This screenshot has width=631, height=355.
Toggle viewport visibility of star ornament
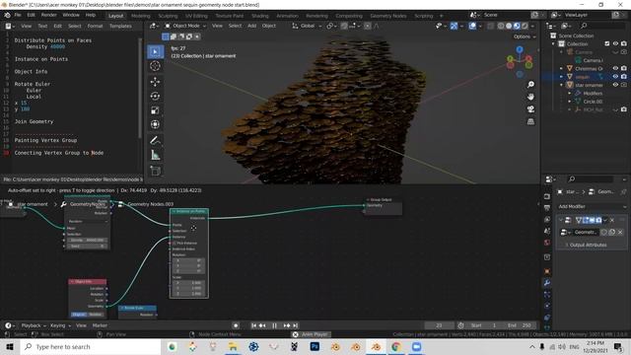(615, 85)
